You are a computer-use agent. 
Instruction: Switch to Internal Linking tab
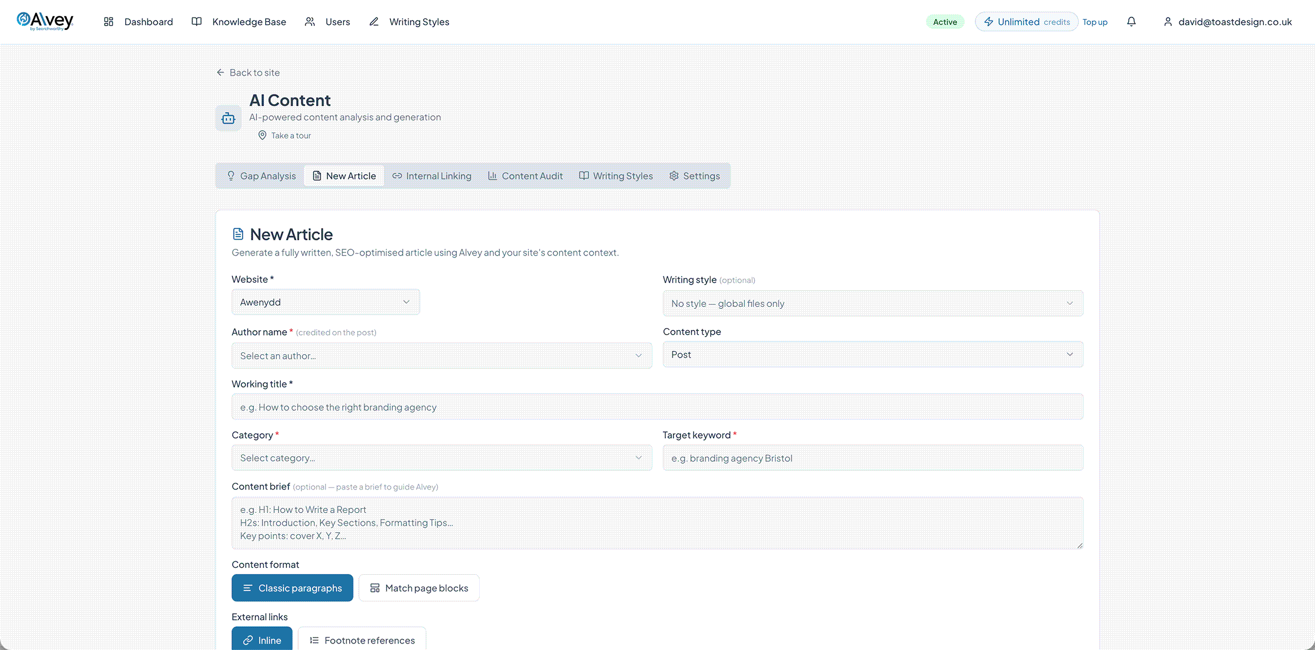pos(432,176)
